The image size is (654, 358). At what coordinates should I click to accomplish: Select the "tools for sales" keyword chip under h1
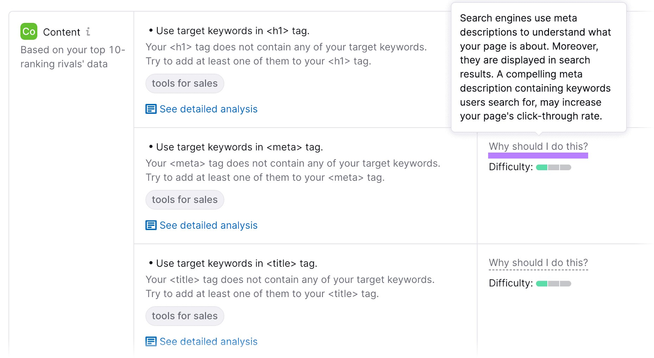(184, 83)
